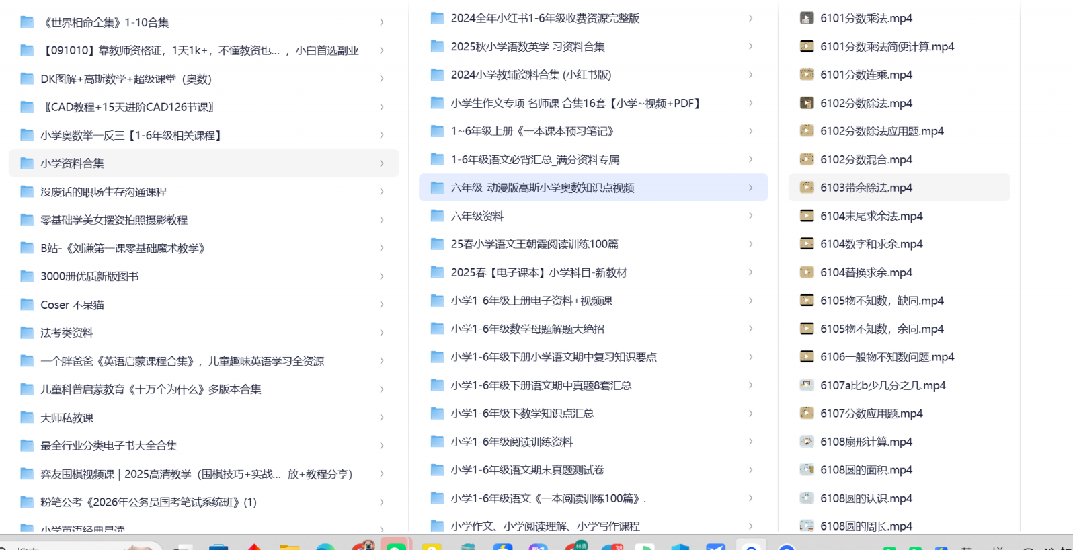Click the file icon for 6104末尾求余法.mp4
Image resolution: width=1073 pixels, height=550 pixels.
pyautogui.click(x=806, y=217)
